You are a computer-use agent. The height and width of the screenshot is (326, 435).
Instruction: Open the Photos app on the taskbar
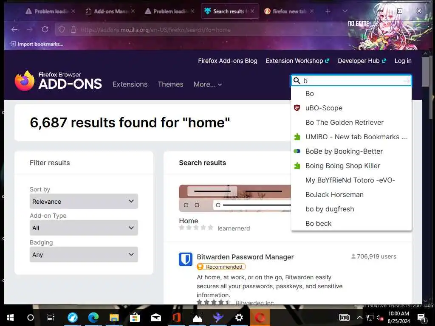198,318
